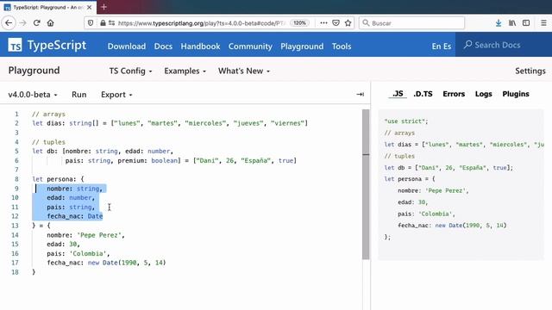Click code line '// arrays' in editor

click(48, 114)
